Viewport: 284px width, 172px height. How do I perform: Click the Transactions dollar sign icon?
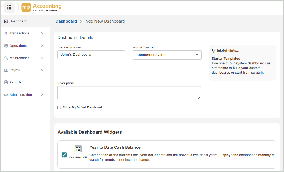pyautogui.click(x=6, y=33)
